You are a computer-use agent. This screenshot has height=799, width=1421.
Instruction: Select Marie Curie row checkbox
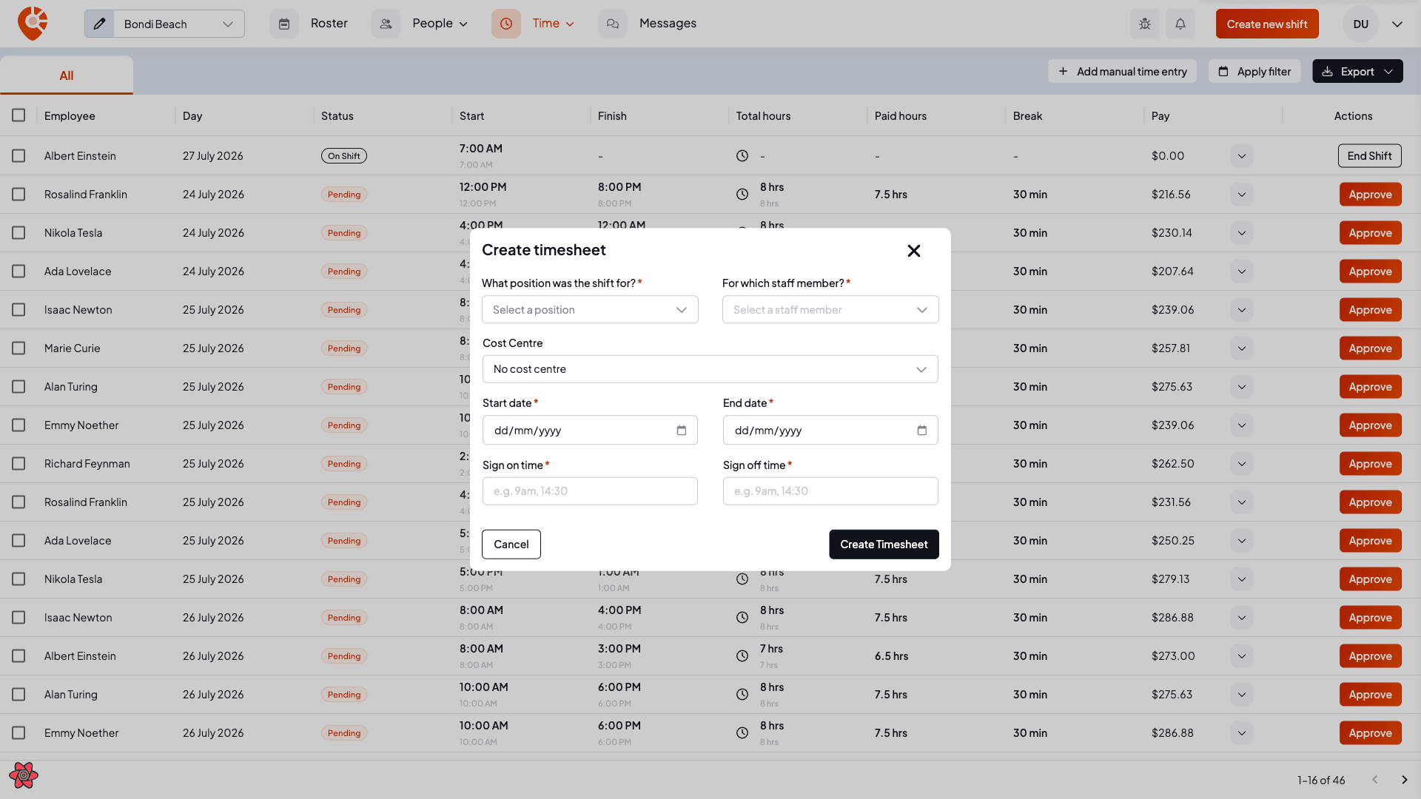19,348
